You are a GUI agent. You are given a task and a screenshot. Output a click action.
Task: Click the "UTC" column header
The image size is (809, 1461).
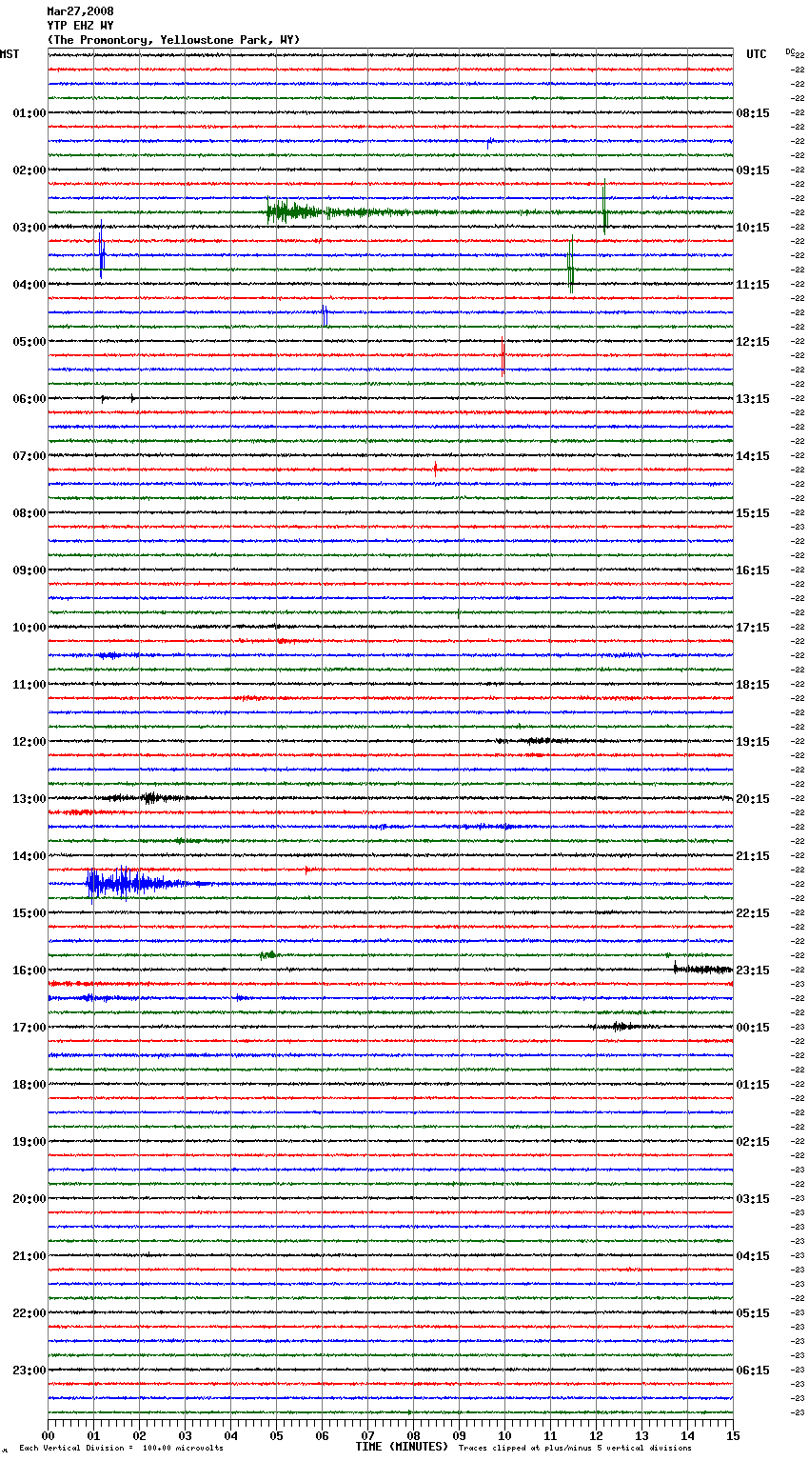757,54
